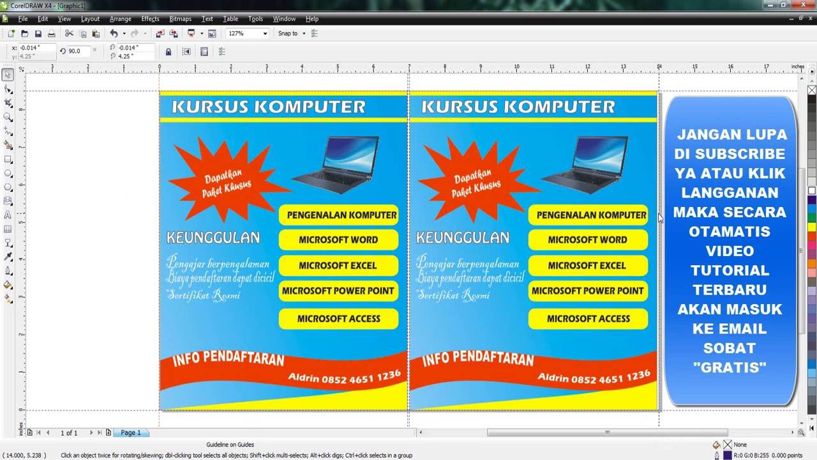
Task: Open the Tools menu
Action: 256,19
